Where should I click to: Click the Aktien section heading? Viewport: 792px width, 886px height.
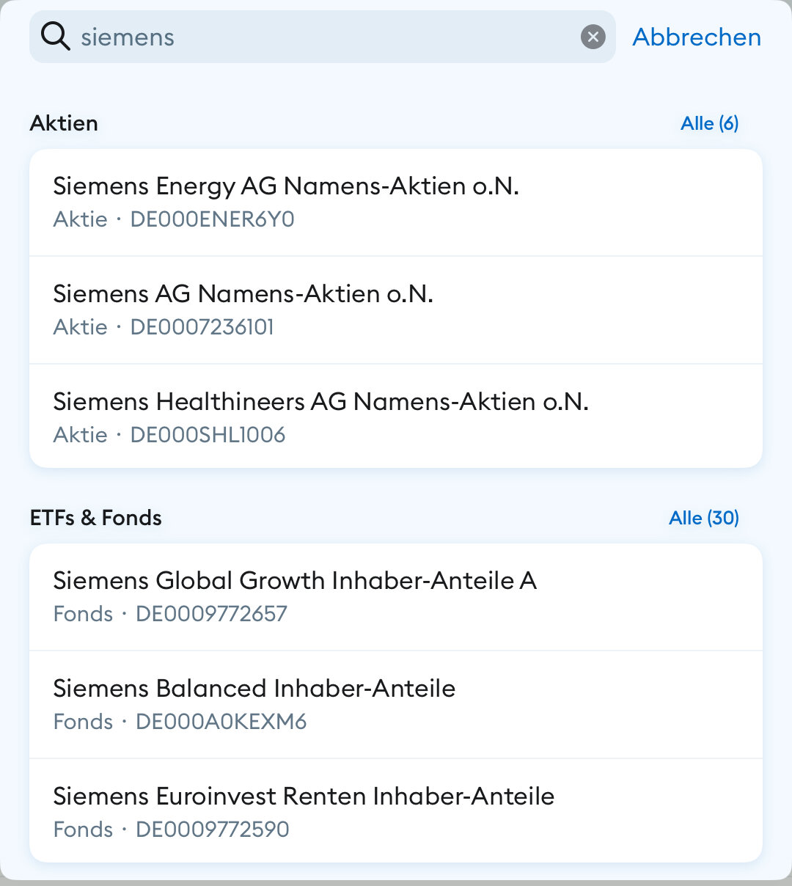point(64,123)
